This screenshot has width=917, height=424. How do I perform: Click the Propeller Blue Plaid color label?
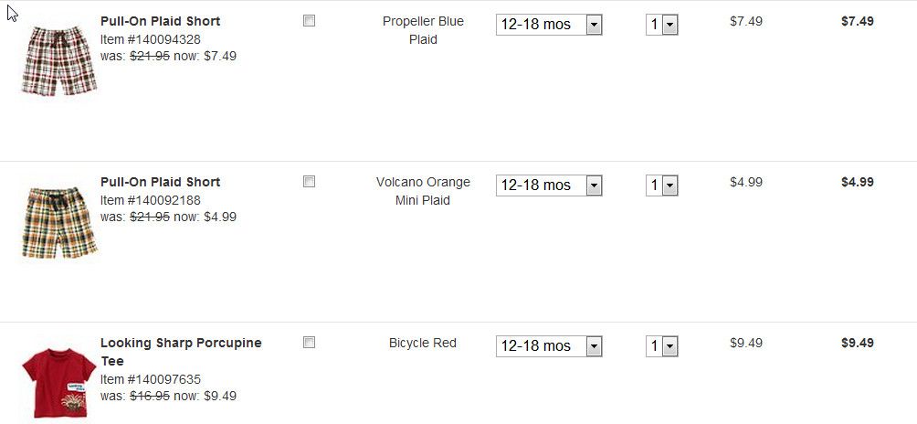tap(423, 30)
